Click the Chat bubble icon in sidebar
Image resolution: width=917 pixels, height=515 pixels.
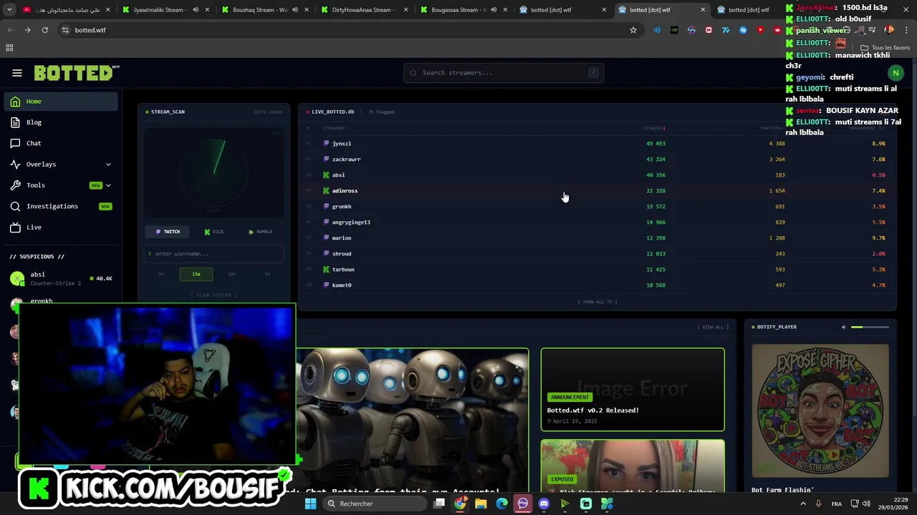point(15,143)
